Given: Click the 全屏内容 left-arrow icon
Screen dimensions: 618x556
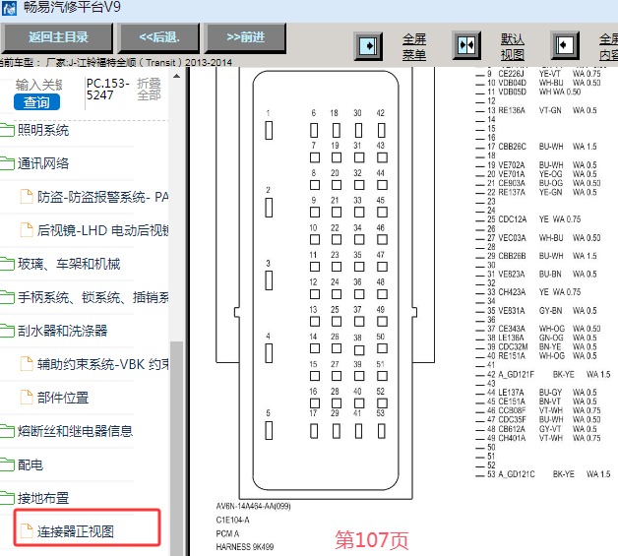Looking at the screenshot, I should coord(565,45).
